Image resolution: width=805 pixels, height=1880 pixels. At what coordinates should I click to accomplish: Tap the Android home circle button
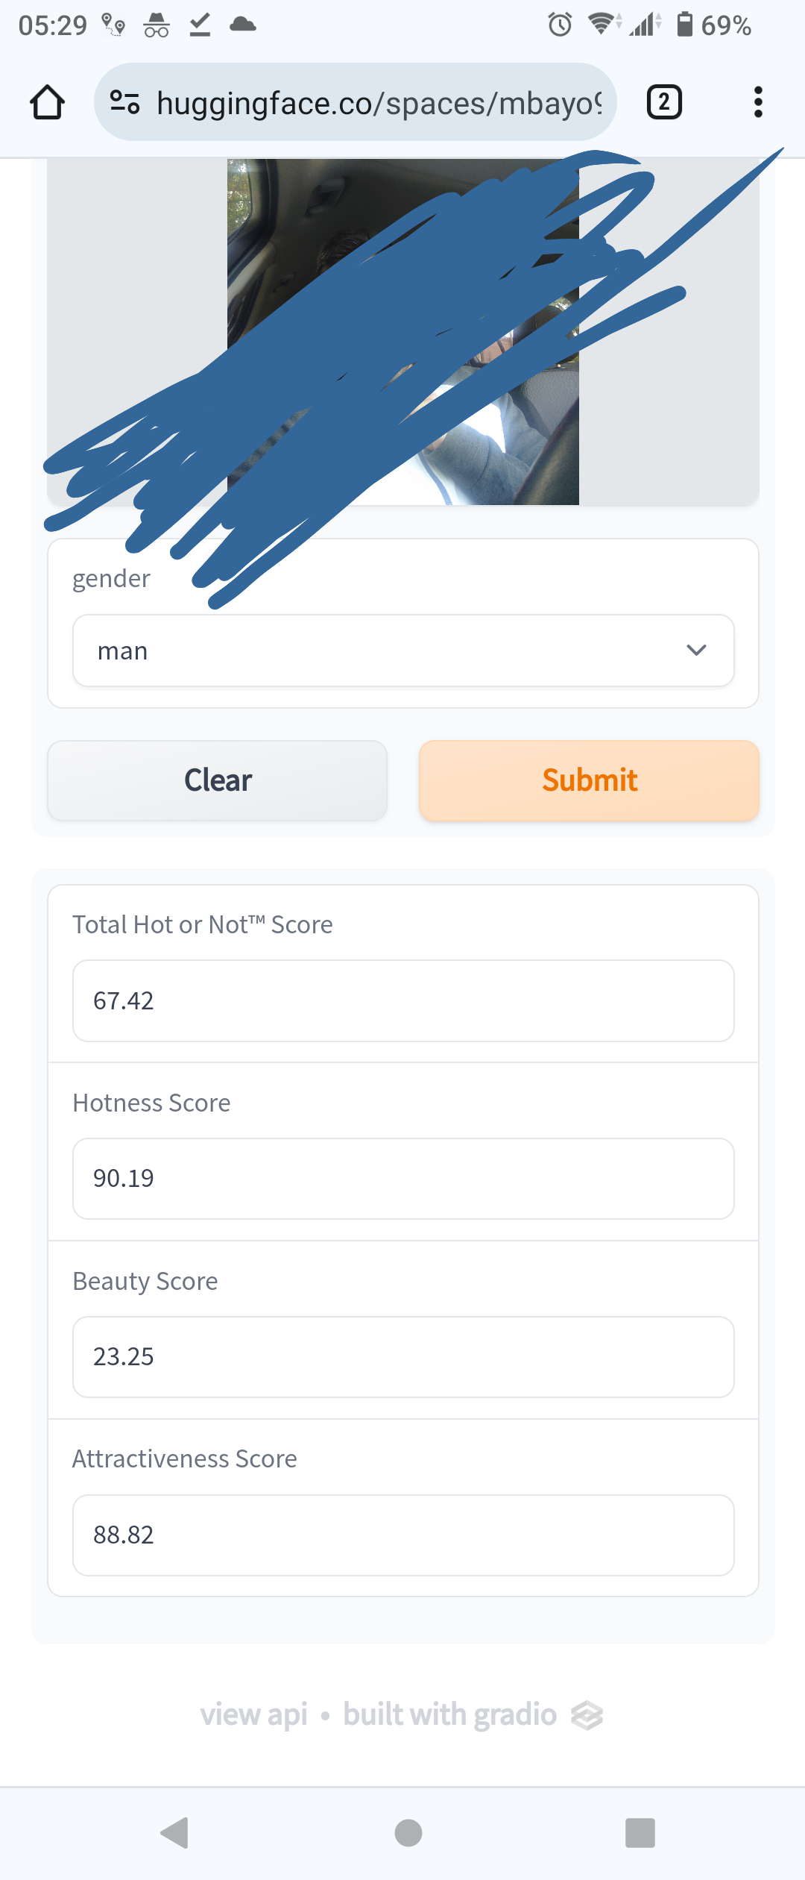click(408, 1833)
